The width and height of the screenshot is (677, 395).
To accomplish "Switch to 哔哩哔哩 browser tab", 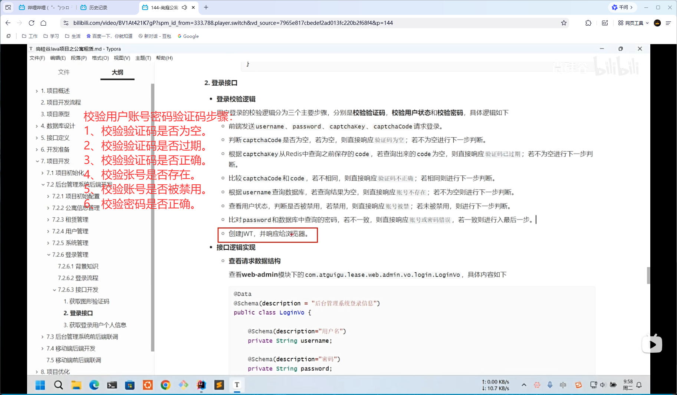I will 45,7.
